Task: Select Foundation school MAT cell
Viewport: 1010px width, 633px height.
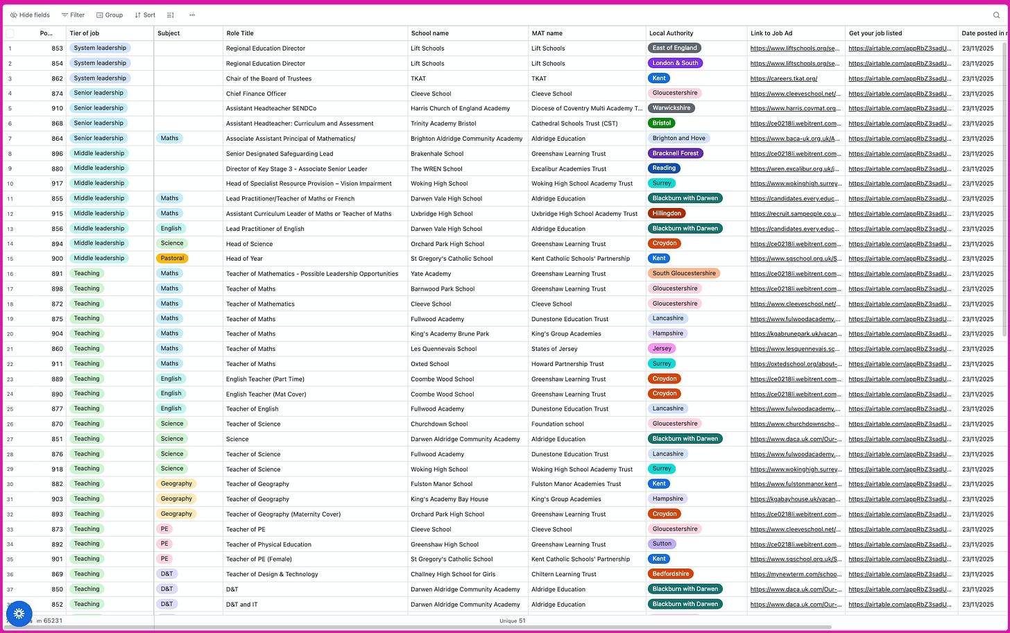Action: 587,424
